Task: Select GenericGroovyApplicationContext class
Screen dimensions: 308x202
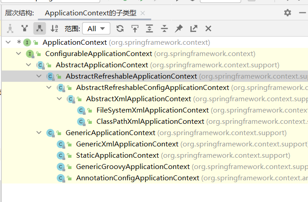Action: pos(155,167)
